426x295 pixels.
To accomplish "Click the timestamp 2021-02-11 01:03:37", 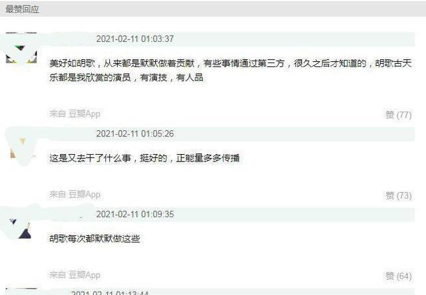I will 135,39.
